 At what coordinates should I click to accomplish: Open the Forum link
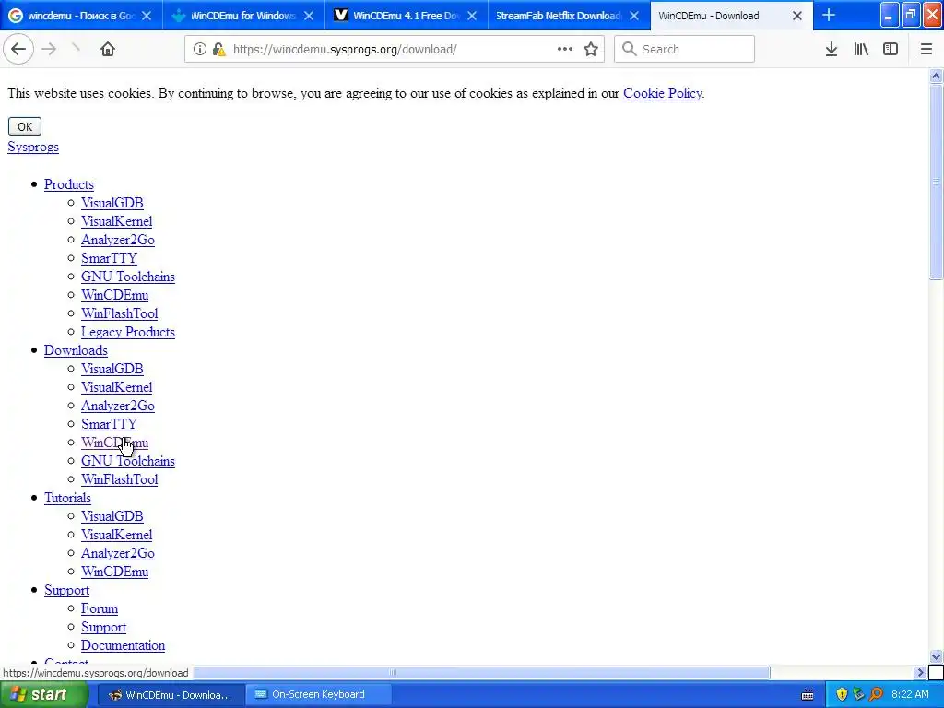pos(100,608)
